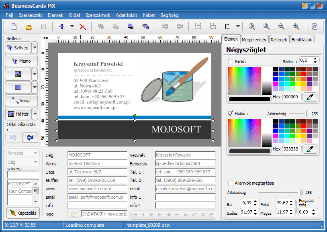Image resolution: width=327 pixels, height=232 pixels.
Task: Click the Vonal line button
Action: 21,101
